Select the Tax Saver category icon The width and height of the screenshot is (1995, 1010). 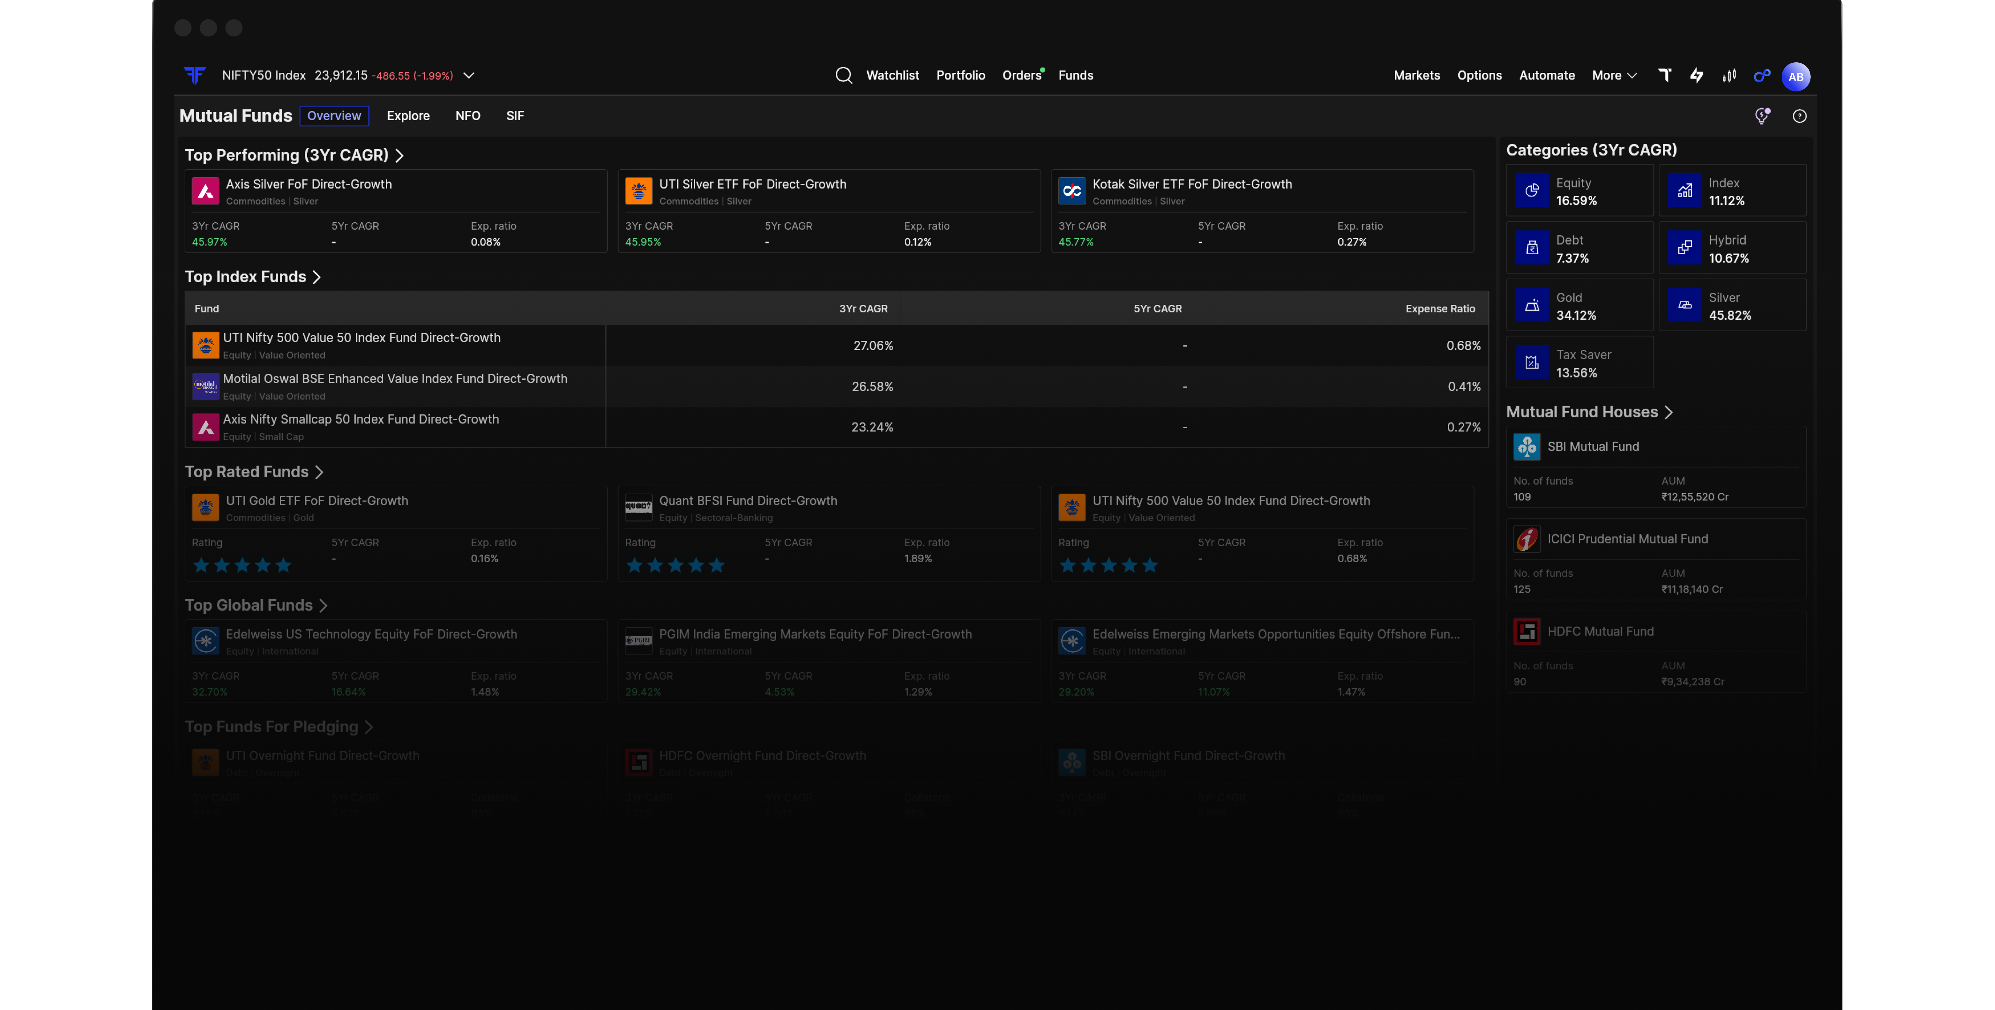click(x=1532, y=363)
